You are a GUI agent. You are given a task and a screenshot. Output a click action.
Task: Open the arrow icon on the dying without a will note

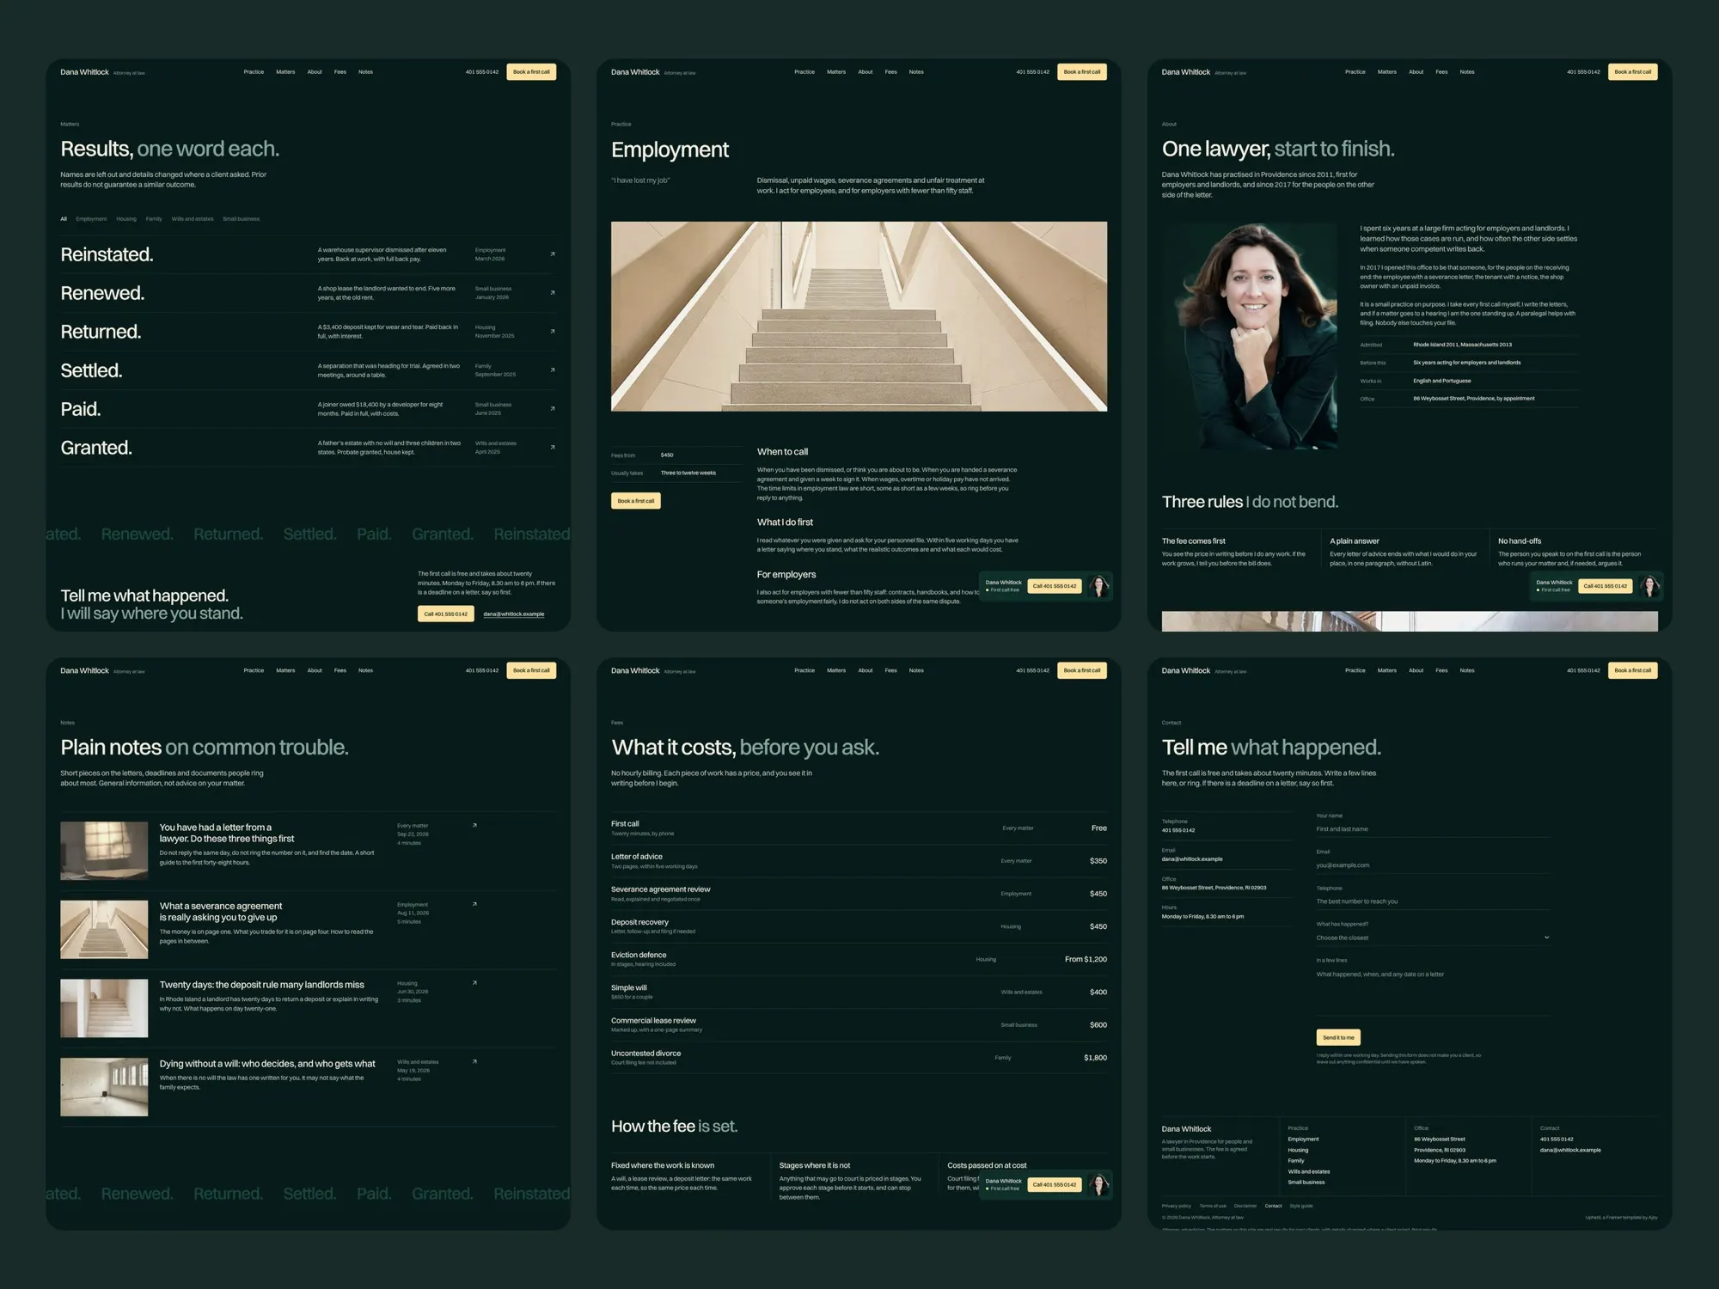474,1062
